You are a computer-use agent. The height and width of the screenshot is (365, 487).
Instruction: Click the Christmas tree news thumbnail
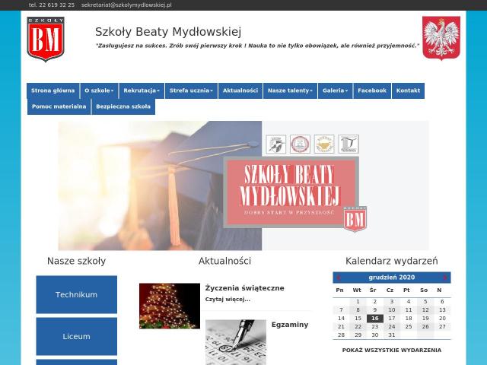(170, 306)
